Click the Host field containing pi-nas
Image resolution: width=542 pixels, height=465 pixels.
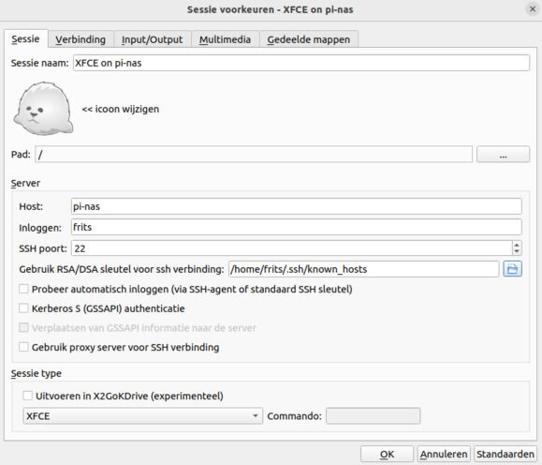coord(297,206)
